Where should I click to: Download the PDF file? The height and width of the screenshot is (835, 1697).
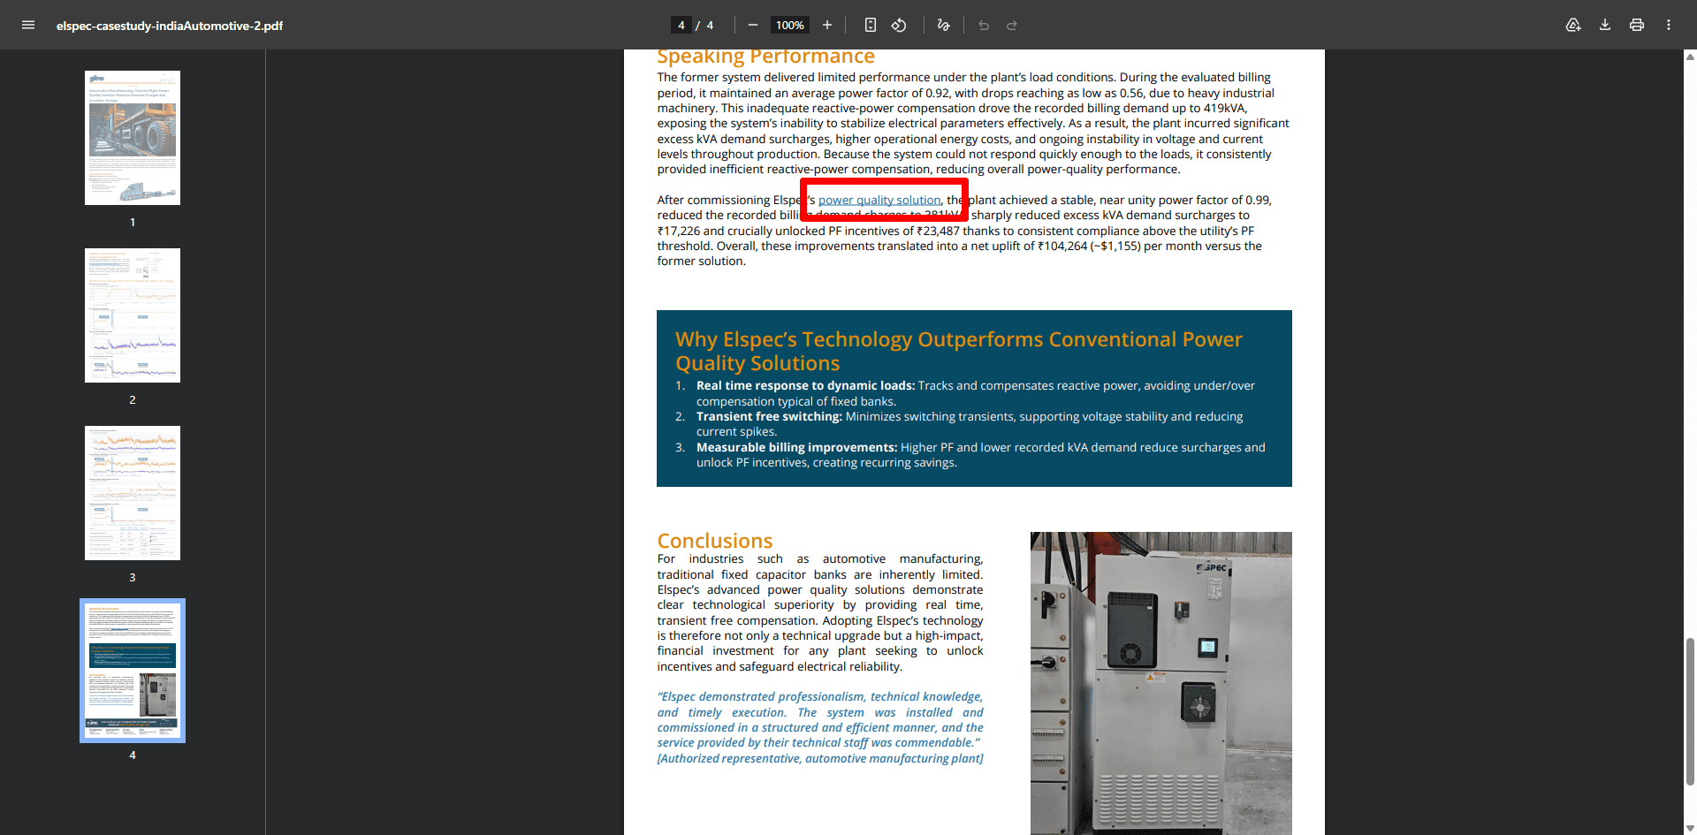(1605, 25)
